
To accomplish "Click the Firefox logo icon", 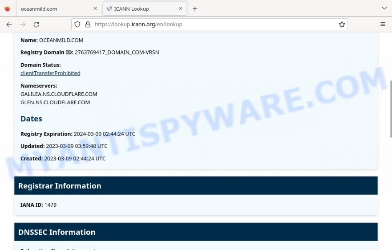I will pos(8,8).
